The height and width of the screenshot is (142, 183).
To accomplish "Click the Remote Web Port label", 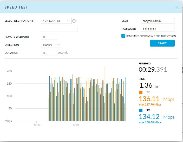I will coord(17,37).
